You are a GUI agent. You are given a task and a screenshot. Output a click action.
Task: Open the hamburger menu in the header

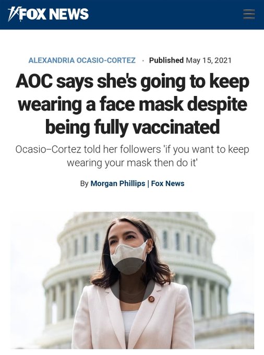click(249, 14)
